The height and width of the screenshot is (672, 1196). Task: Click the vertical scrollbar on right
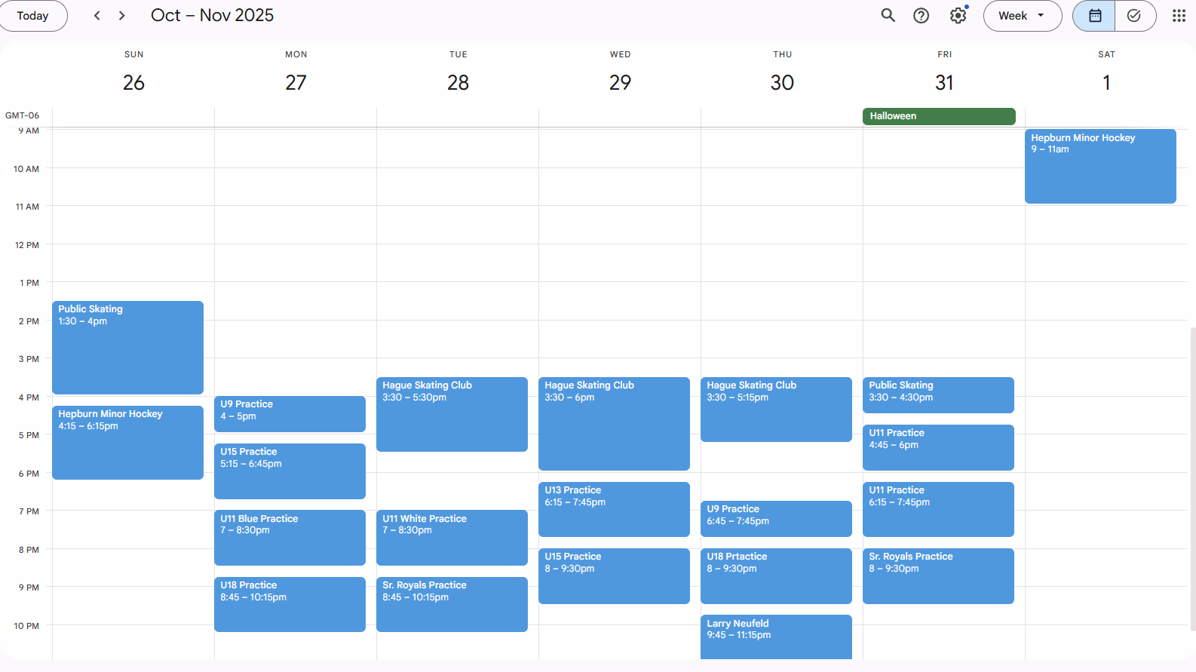tap(1192, 478)
